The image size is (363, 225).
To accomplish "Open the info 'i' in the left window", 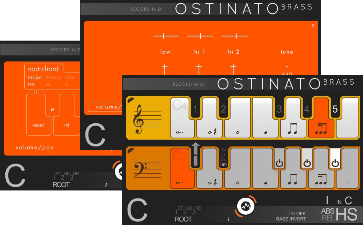I will pyautogui.click(x=106, y=185).
